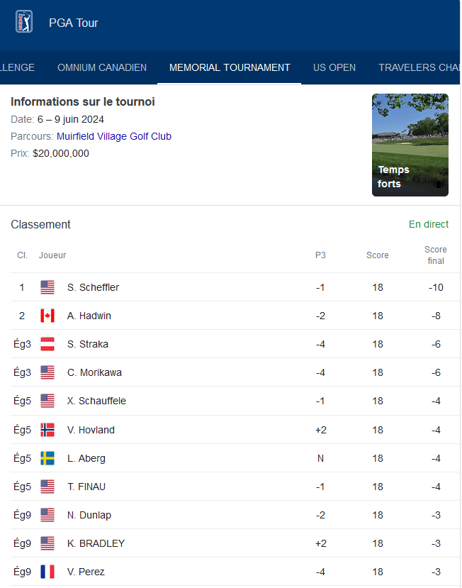The width and height of the screenshot is (462, 588).
Task: Open the US Open tab
Action: (334, 67)
